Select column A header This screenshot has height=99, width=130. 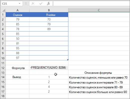pos(17,10)
